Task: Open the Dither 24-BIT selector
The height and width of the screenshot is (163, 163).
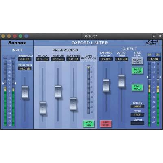Action: pyautogui.click(x=137, y=106)
